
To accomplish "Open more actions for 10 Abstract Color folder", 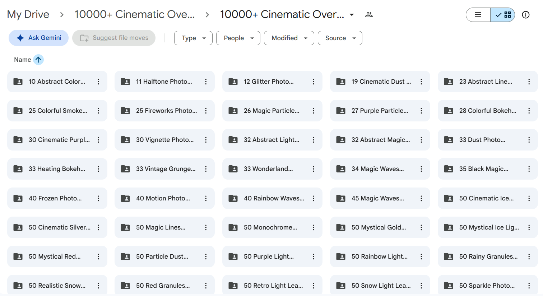I will pos(98,82).
